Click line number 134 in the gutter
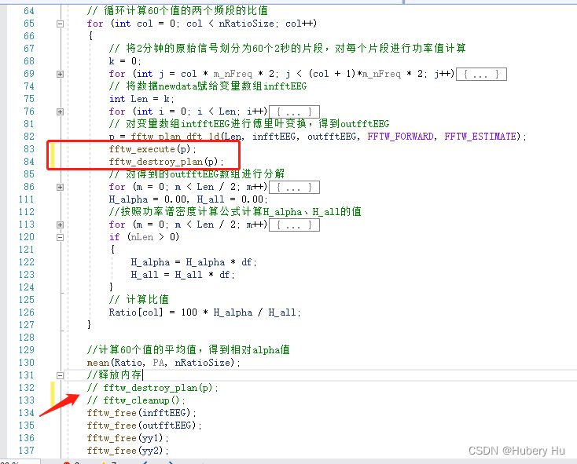 27,413
